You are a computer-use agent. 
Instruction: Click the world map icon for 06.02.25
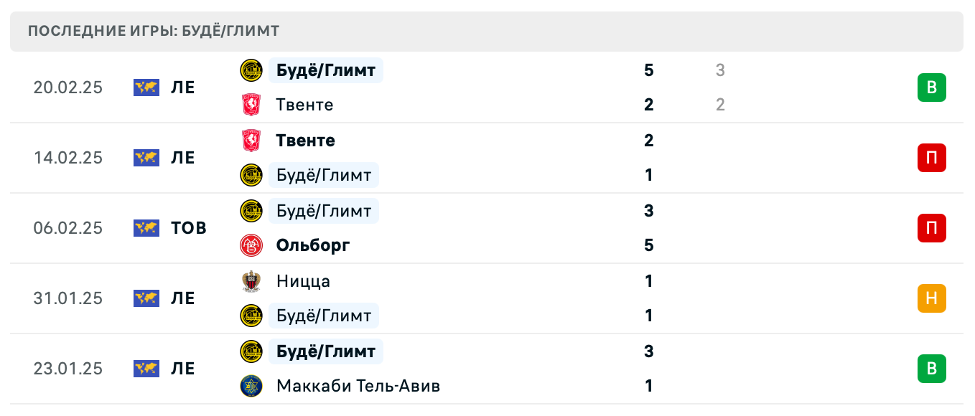pos(146,228)
